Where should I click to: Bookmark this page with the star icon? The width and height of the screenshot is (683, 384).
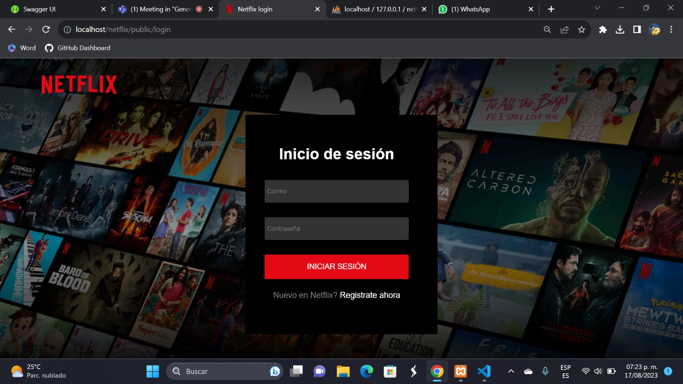pos(581,29)
